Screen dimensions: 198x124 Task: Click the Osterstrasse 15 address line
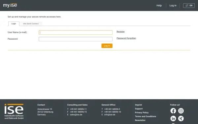coord(45,109)
